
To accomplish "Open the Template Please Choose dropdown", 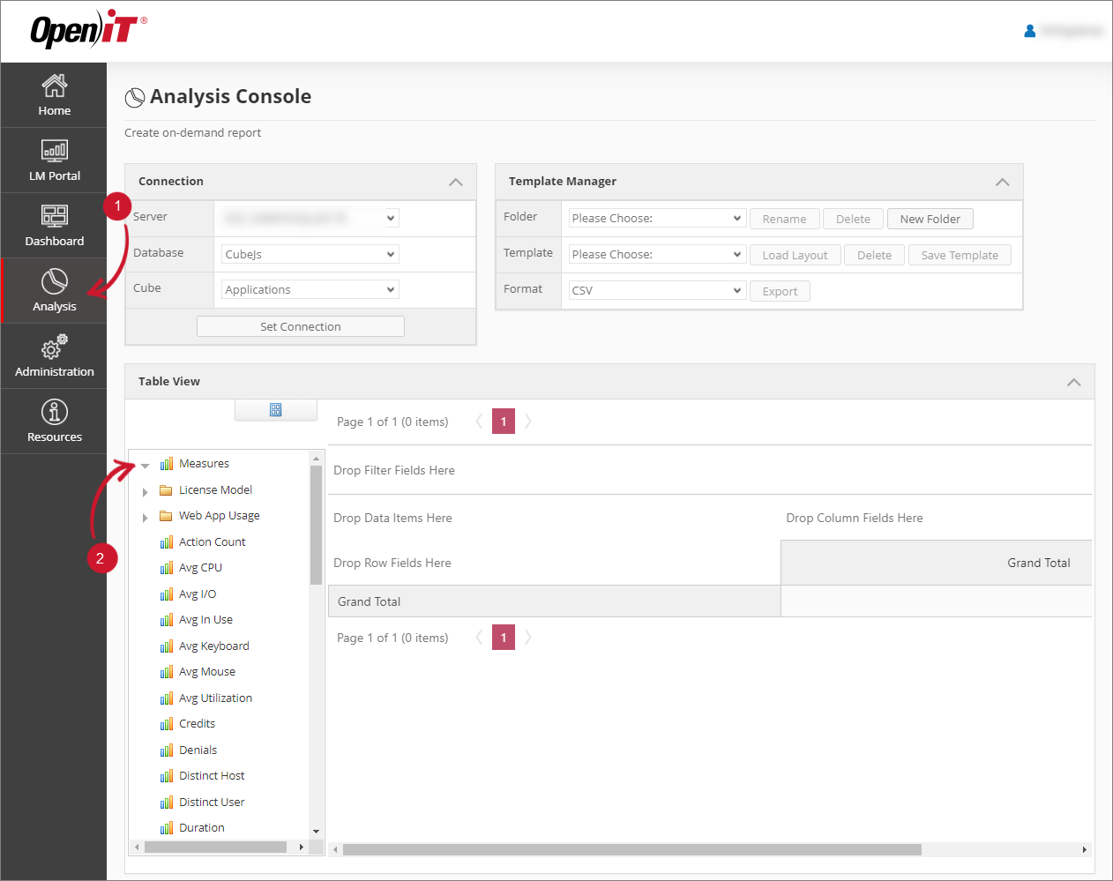I will tap(657, 255).
